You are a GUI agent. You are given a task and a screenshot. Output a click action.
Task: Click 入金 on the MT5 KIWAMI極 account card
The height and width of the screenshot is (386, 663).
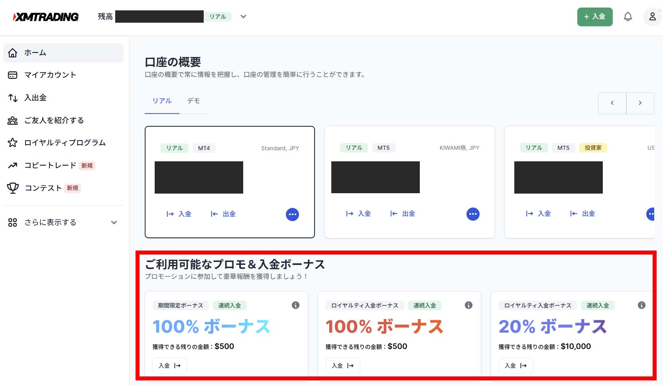click(x=358, y=214)
